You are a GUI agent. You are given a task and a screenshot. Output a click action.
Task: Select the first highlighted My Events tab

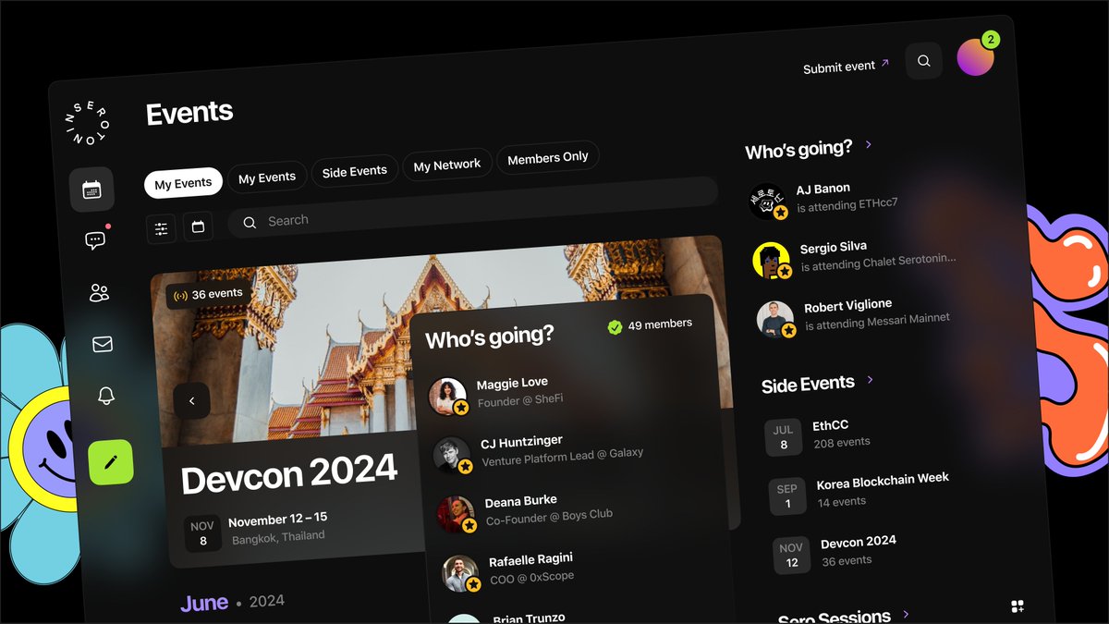(183, 183)
